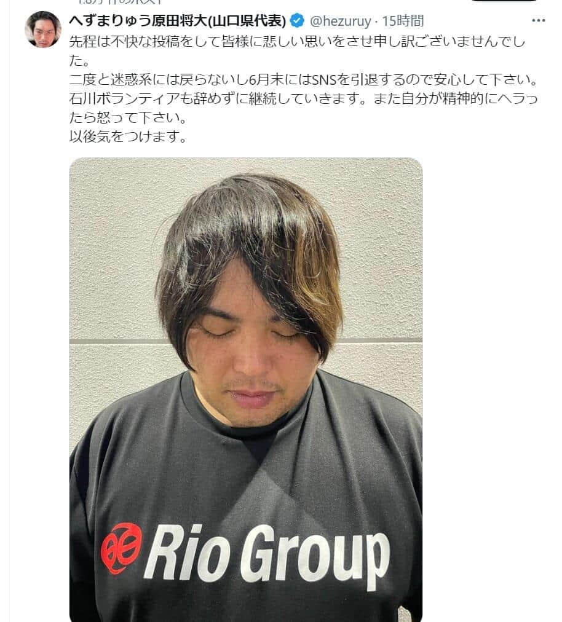Click the cut-off post count text at top
Image resolution: width=562 pixels, height=622 pixels.
pyautogui.click(x=119, y=2)
